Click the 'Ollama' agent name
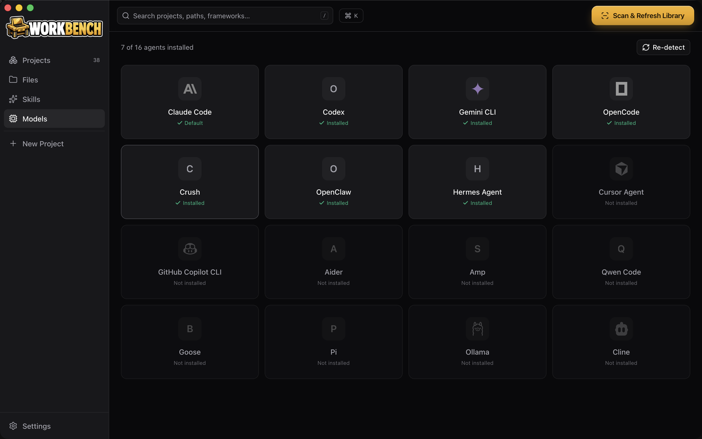Image resolution: width=702 pixels, height=439 pixels. pos(477,352)
